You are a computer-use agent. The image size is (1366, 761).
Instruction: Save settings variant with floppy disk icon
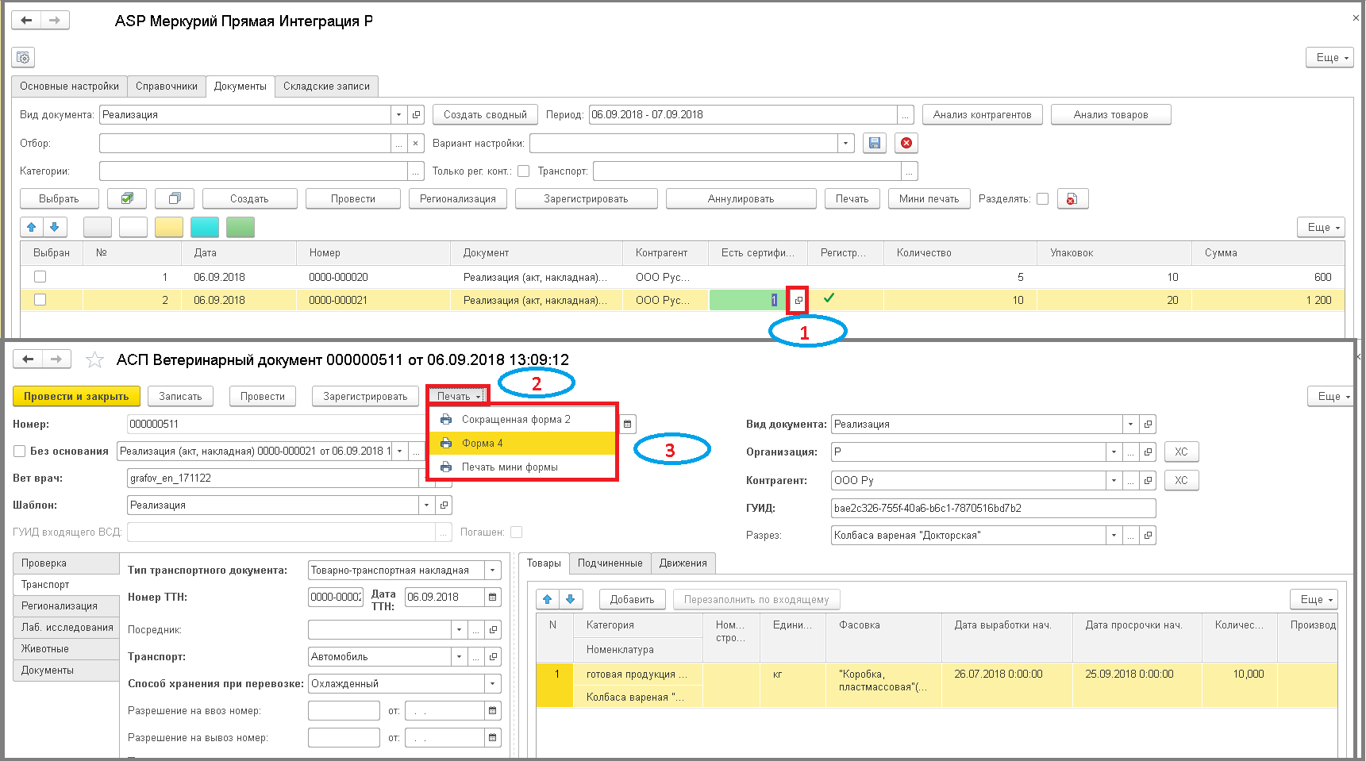(875, 143)
